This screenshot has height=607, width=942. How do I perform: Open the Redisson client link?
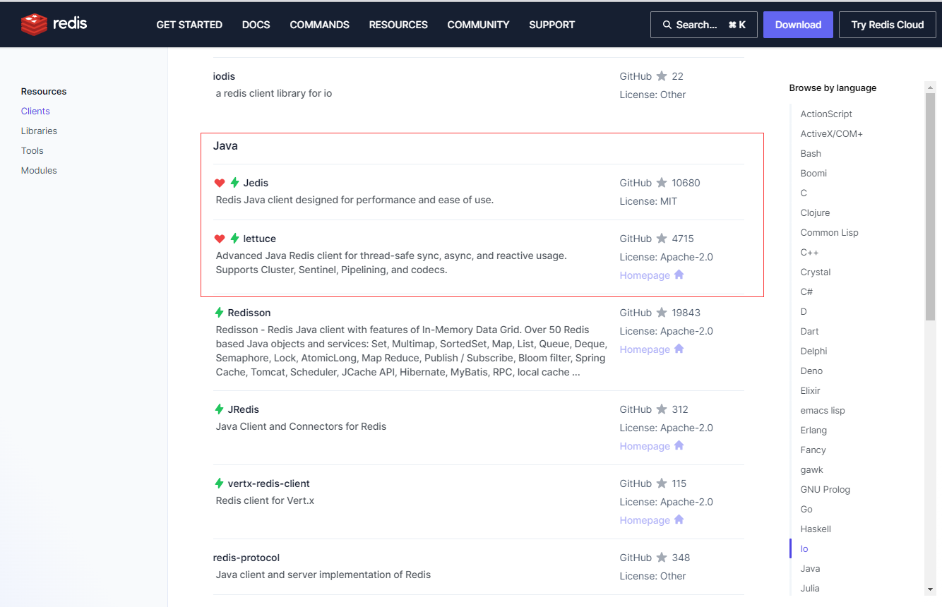(249, 313)
